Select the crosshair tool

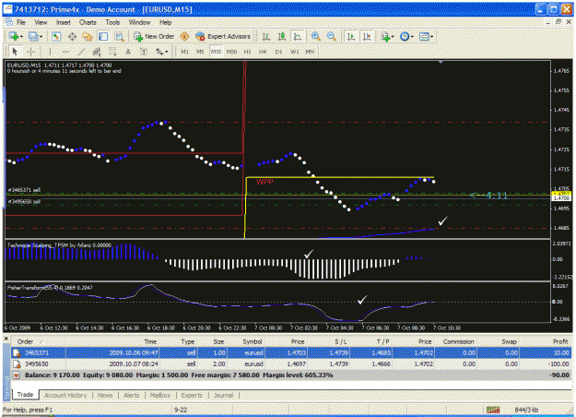30,52
